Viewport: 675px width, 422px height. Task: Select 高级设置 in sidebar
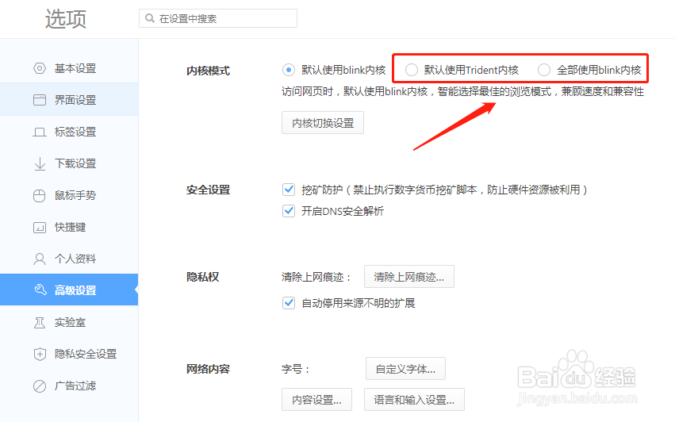pos(69,290)
